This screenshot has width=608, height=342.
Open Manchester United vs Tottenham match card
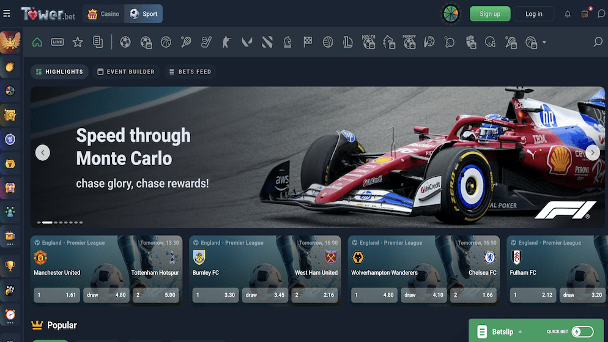[x=106, y=270]
